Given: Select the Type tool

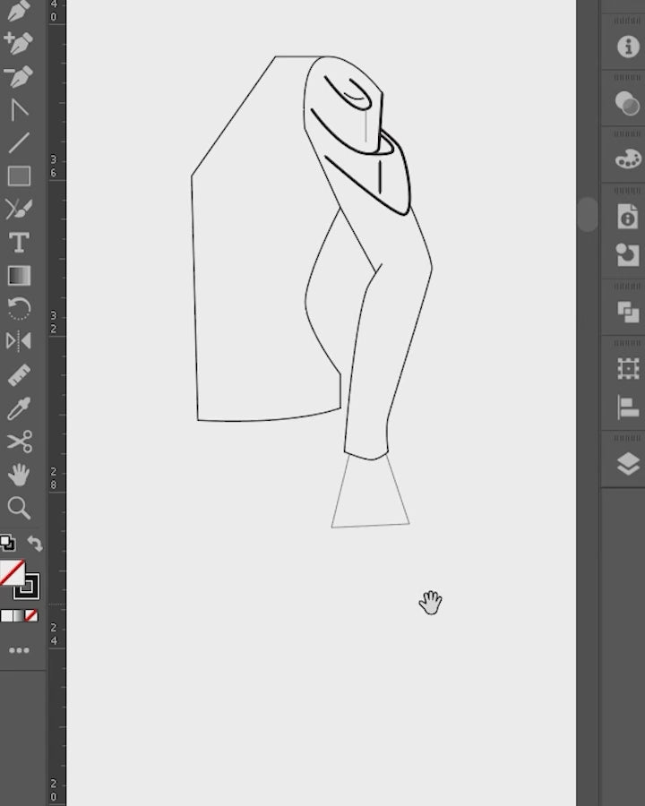Looking at the screenshot, I should [18, 243].
